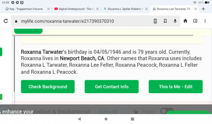
Task: Click the bold Newport Beach, CA text
Action: tap(82, 59)
